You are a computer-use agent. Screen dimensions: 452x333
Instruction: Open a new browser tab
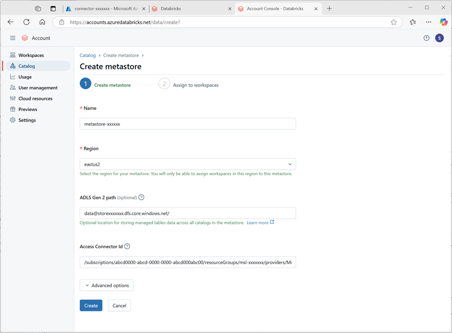coord(329,8)
